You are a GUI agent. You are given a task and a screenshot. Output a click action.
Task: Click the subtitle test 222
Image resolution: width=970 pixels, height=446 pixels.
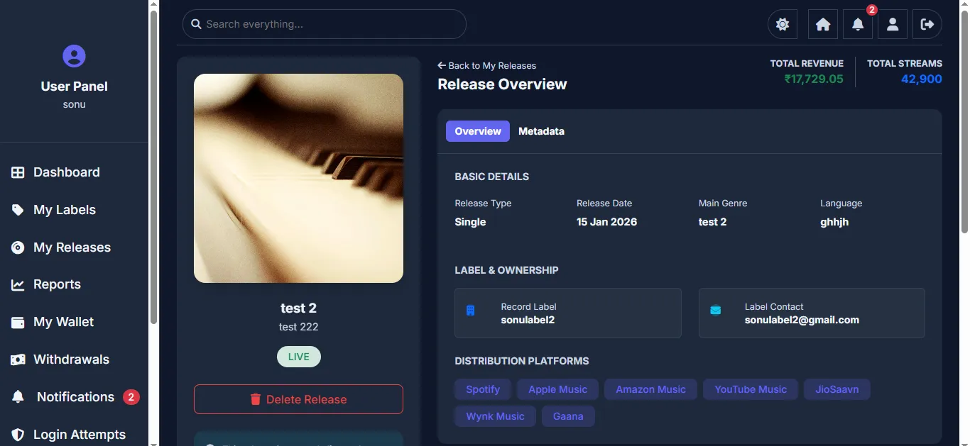(x=298, y=327)
